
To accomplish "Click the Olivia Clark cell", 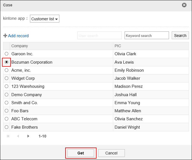I will click(151, 54).
